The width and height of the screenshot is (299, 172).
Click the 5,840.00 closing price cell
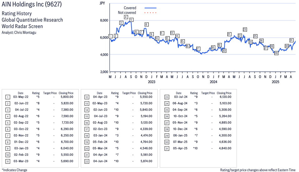click(146, 110)
